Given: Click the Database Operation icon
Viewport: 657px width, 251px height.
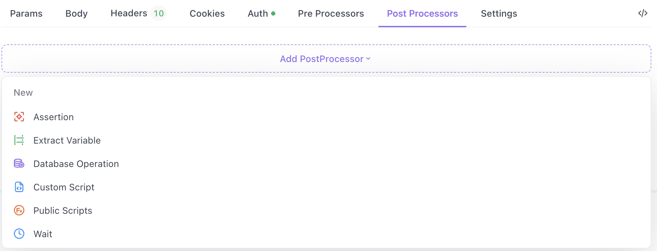Looking at the screenshot, I should point(19,163).
